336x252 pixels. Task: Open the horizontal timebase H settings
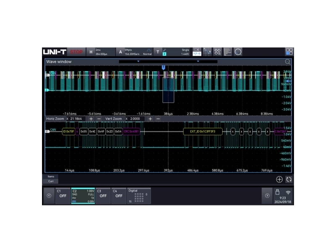[91, 52]
